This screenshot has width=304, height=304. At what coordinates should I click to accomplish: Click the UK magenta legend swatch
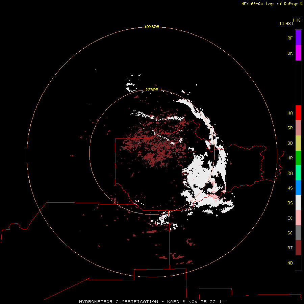click(x=298, y=53)
